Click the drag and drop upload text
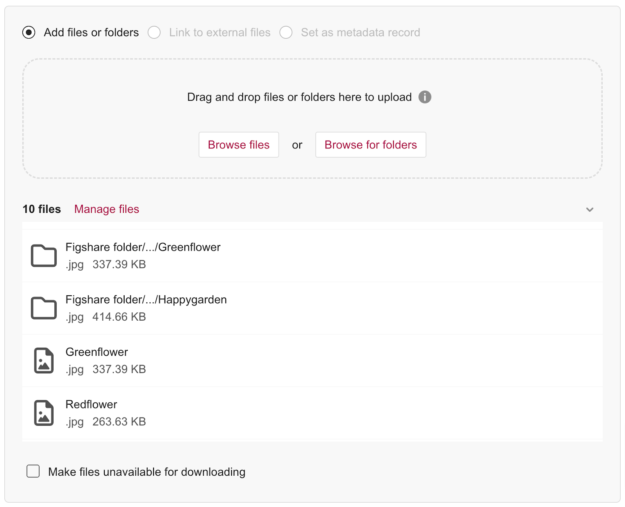Image resolution: width=625 pixels, height=507 pixels. (x=299, y=97)
